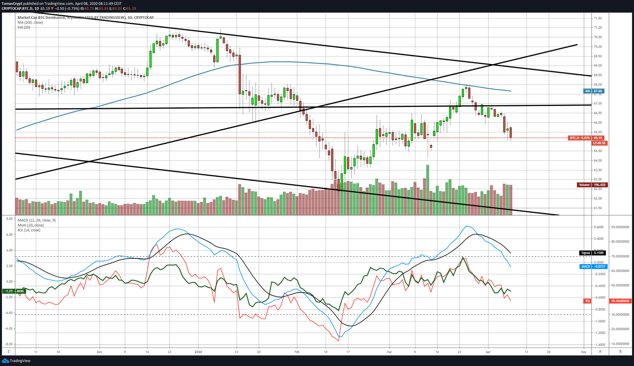Click the May marker on the time axis
Image resolution: width=634 pixels, height=366 pixels.
584,352
